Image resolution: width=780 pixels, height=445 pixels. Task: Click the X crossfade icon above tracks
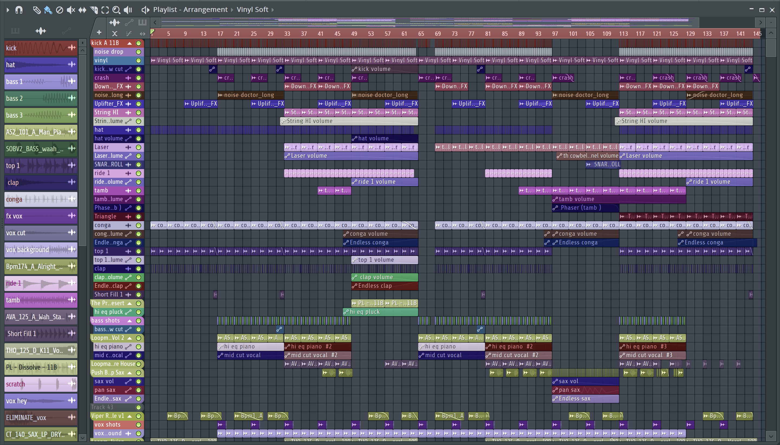tap(115, 33)
